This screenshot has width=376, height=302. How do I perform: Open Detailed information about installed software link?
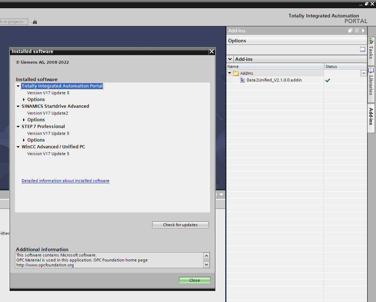tap(65, 181)
